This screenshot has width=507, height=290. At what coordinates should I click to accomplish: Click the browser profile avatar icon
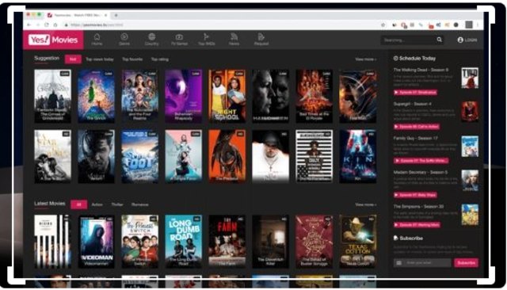click(x=469, y=25)
